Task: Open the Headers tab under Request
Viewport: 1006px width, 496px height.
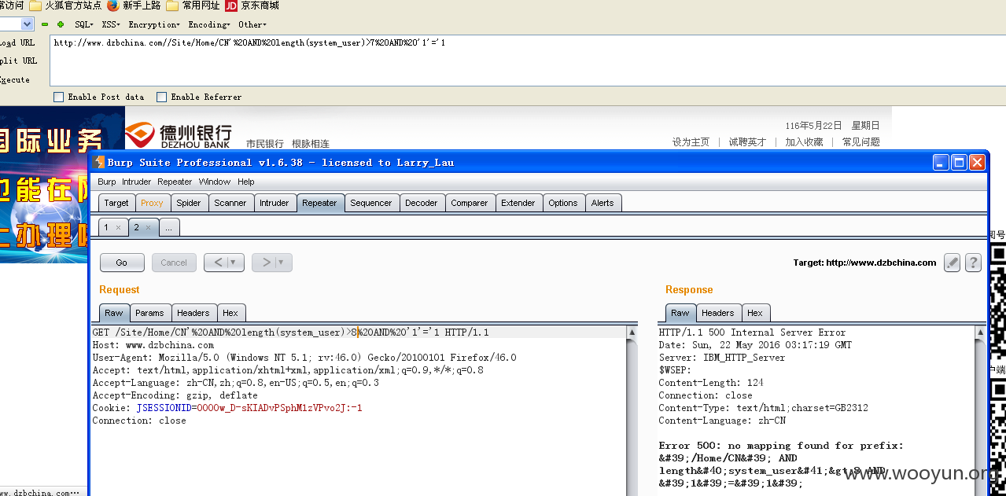Action: point(193,313)
